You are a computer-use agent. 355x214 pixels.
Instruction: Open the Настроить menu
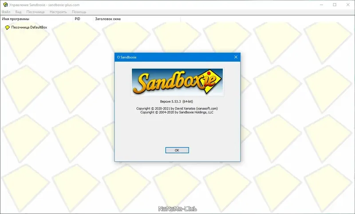tap(58, 12)
